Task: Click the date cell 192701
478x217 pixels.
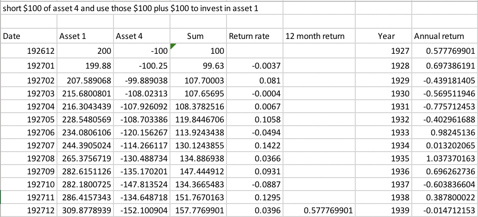Action: 28,65
